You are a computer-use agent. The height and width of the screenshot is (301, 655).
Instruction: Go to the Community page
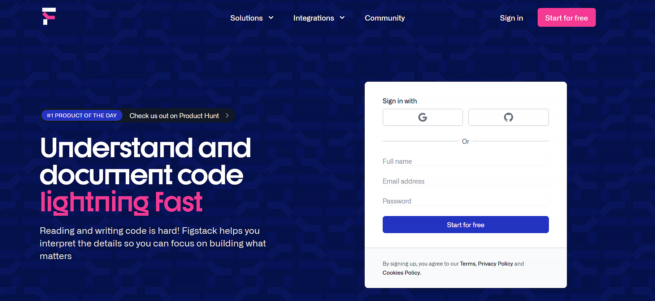click(x=385, y=18)
